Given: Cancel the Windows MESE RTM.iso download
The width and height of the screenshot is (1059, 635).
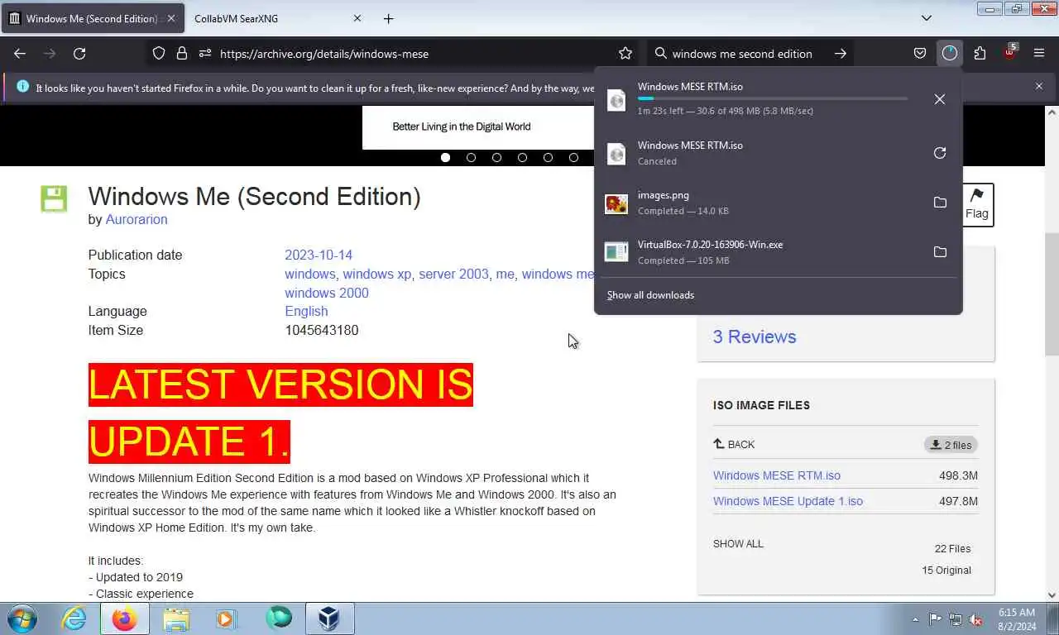Looking at the screenshot, I should (x=940, y=99).
